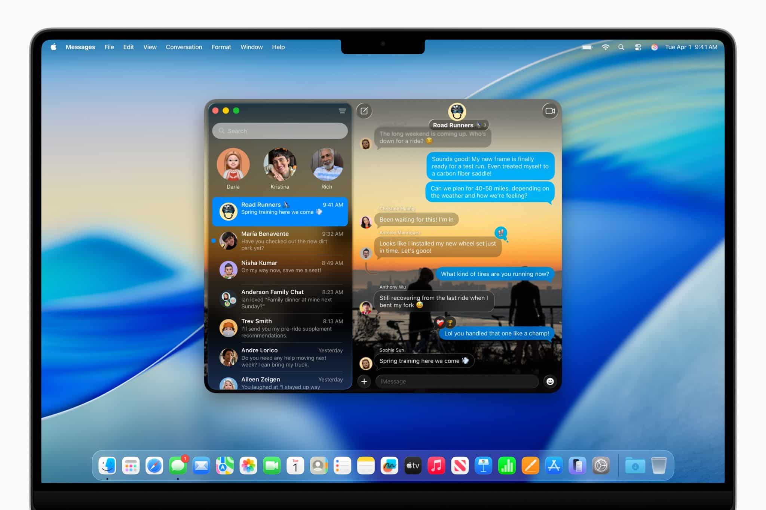The width and height of the screenshot is (766, 510).
Task: Click the plus button to add attachments
Action: click(x=364, y=381)
